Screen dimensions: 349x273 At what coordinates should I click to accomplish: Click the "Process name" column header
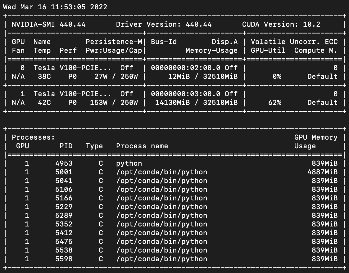coord(142,146)
